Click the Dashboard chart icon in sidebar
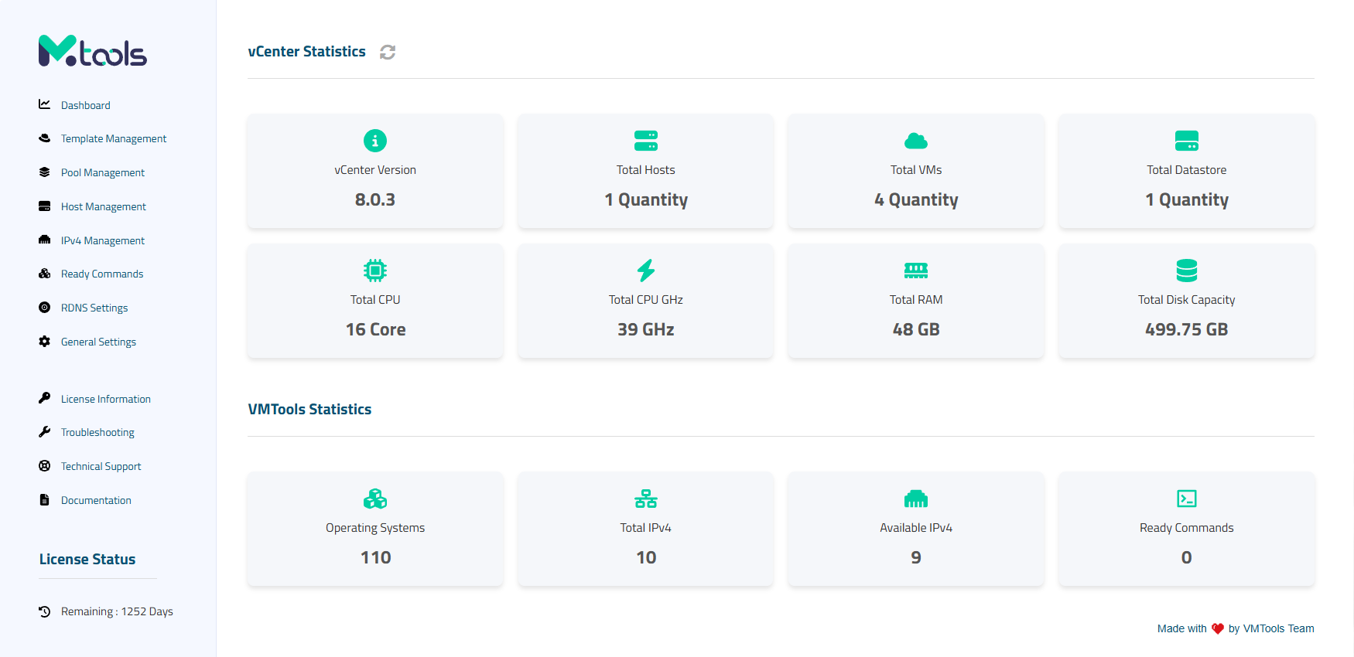 tap(45, 104)
